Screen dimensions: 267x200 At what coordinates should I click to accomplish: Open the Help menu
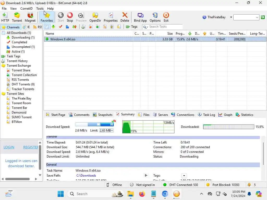pos(50,9)
